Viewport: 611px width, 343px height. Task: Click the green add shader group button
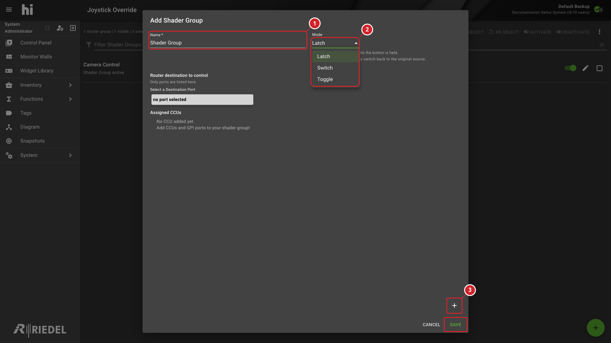click(x=596, y=328)
